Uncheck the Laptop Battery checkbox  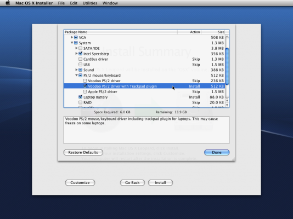pyautogui.click(x=80, y=97)
